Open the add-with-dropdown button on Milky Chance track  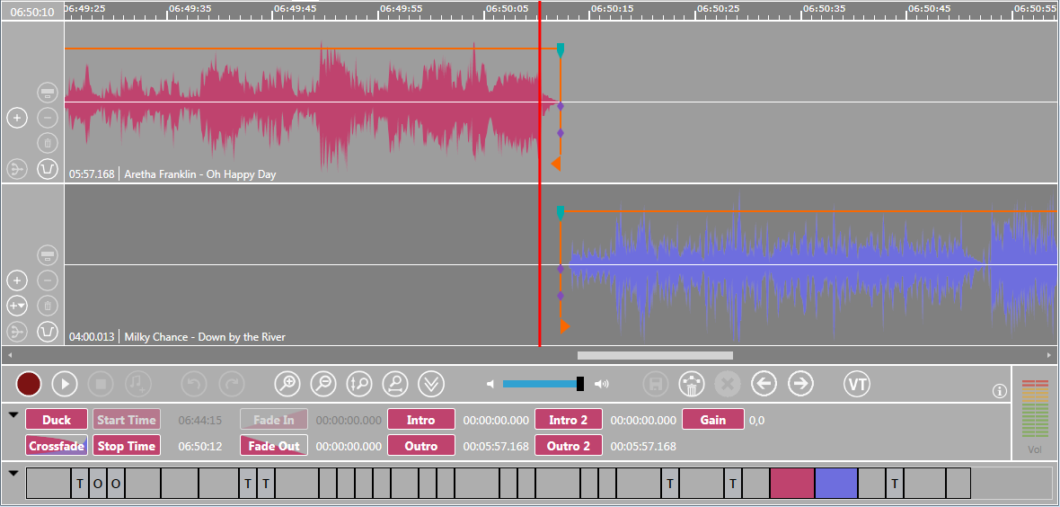coord(18,306)
